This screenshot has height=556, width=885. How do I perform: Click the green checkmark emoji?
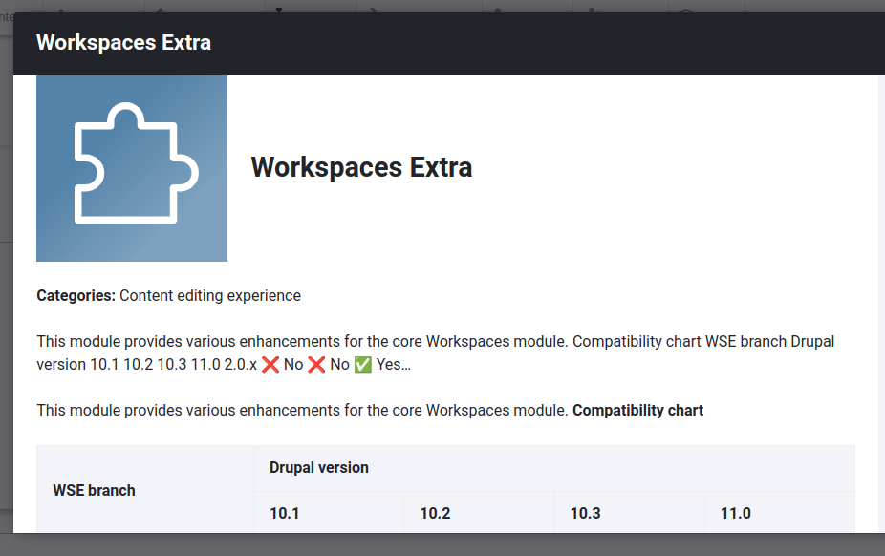point(363,365)
